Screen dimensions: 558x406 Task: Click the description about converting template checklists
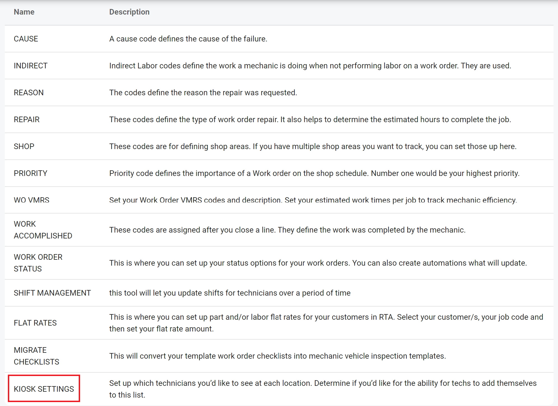277,356
